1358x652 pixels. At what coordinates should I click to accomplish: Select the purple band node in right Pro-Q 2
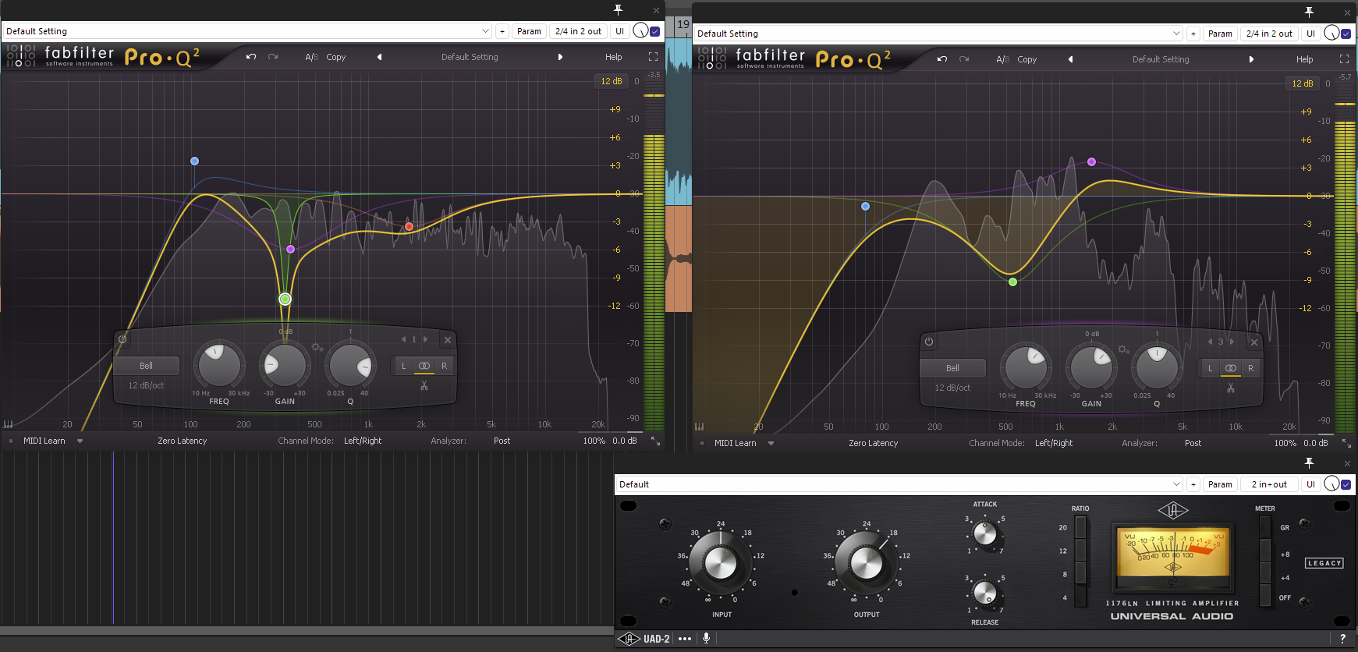[x=1091, y=162]
